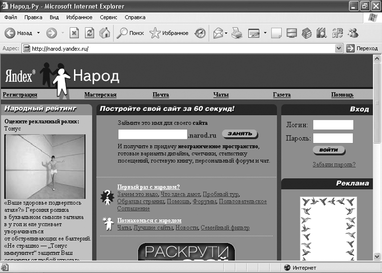The image size is (382, 273).
Task: Open Избранное favorites from toolbar star
Action: coord(169,33)
